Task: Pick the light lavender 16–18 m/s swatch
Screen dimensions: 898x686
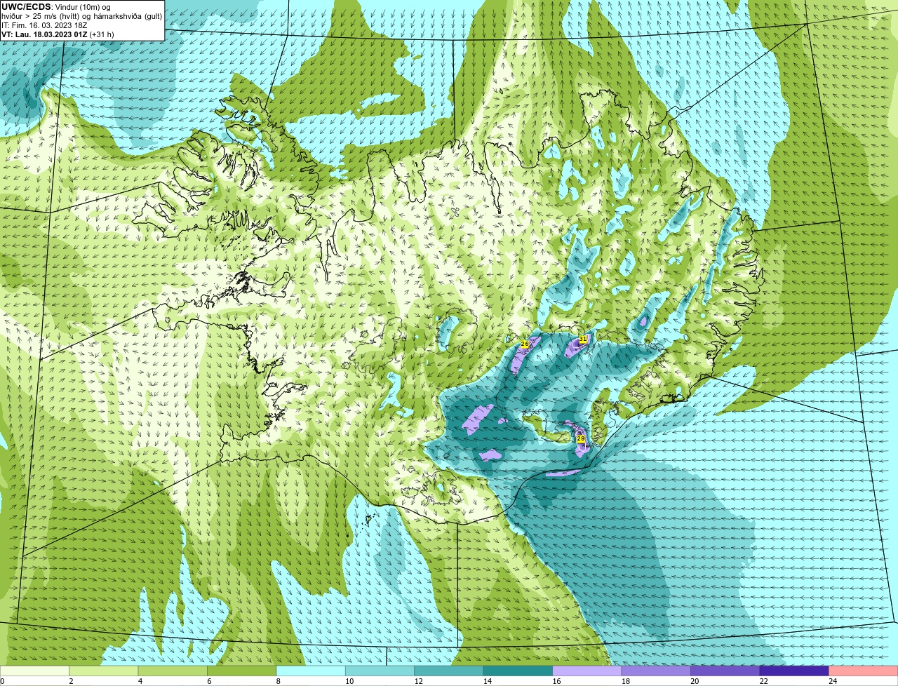Action: (587, 671)
